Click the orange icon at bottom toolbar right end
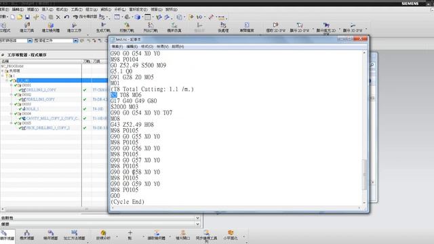Image resolution: width=434 pixels, height=244 pixels. (x=231, y=235)
